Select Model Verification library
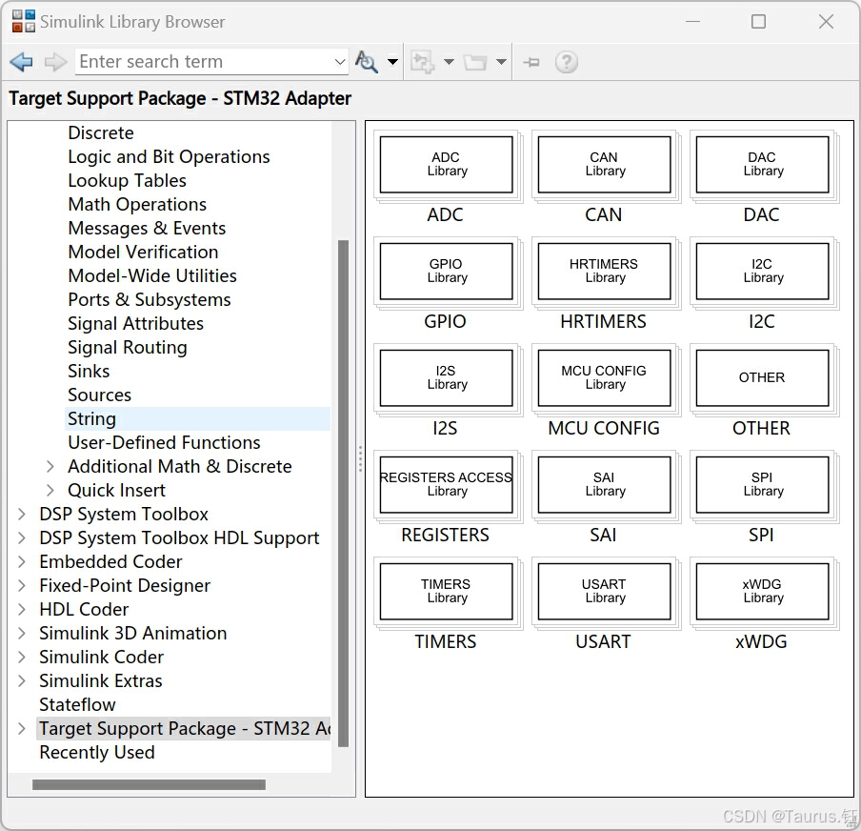 pyautogui.click(x=143, y=253)
